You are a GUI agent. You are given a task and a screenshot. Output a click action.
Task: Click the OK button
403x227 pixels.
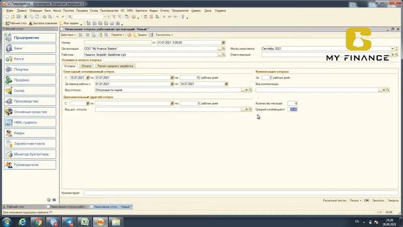coord(366,201)
